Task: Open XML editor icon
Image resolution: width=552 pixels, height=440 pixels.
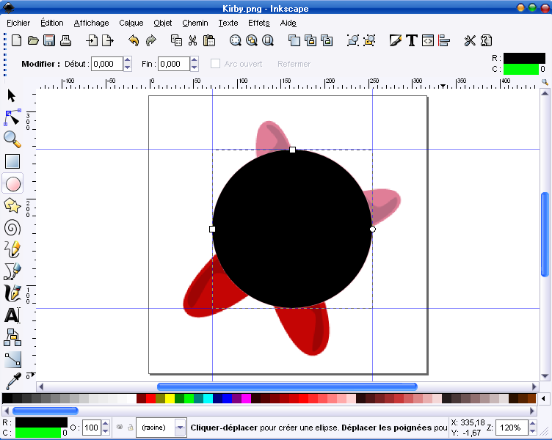Action: 428,40
